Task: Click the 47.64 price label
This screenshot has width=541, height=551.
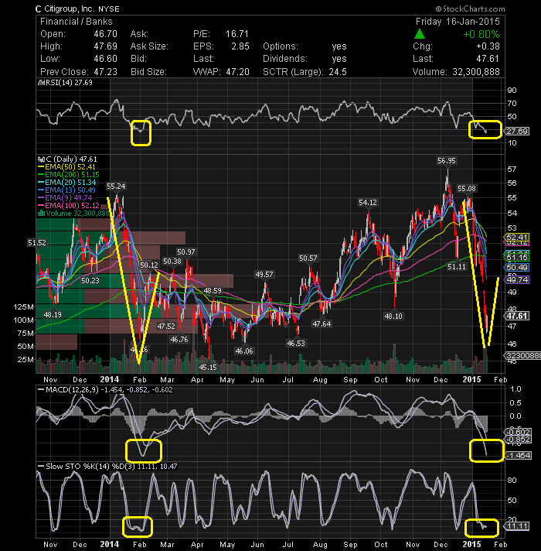Action: [x=322, y=323]
